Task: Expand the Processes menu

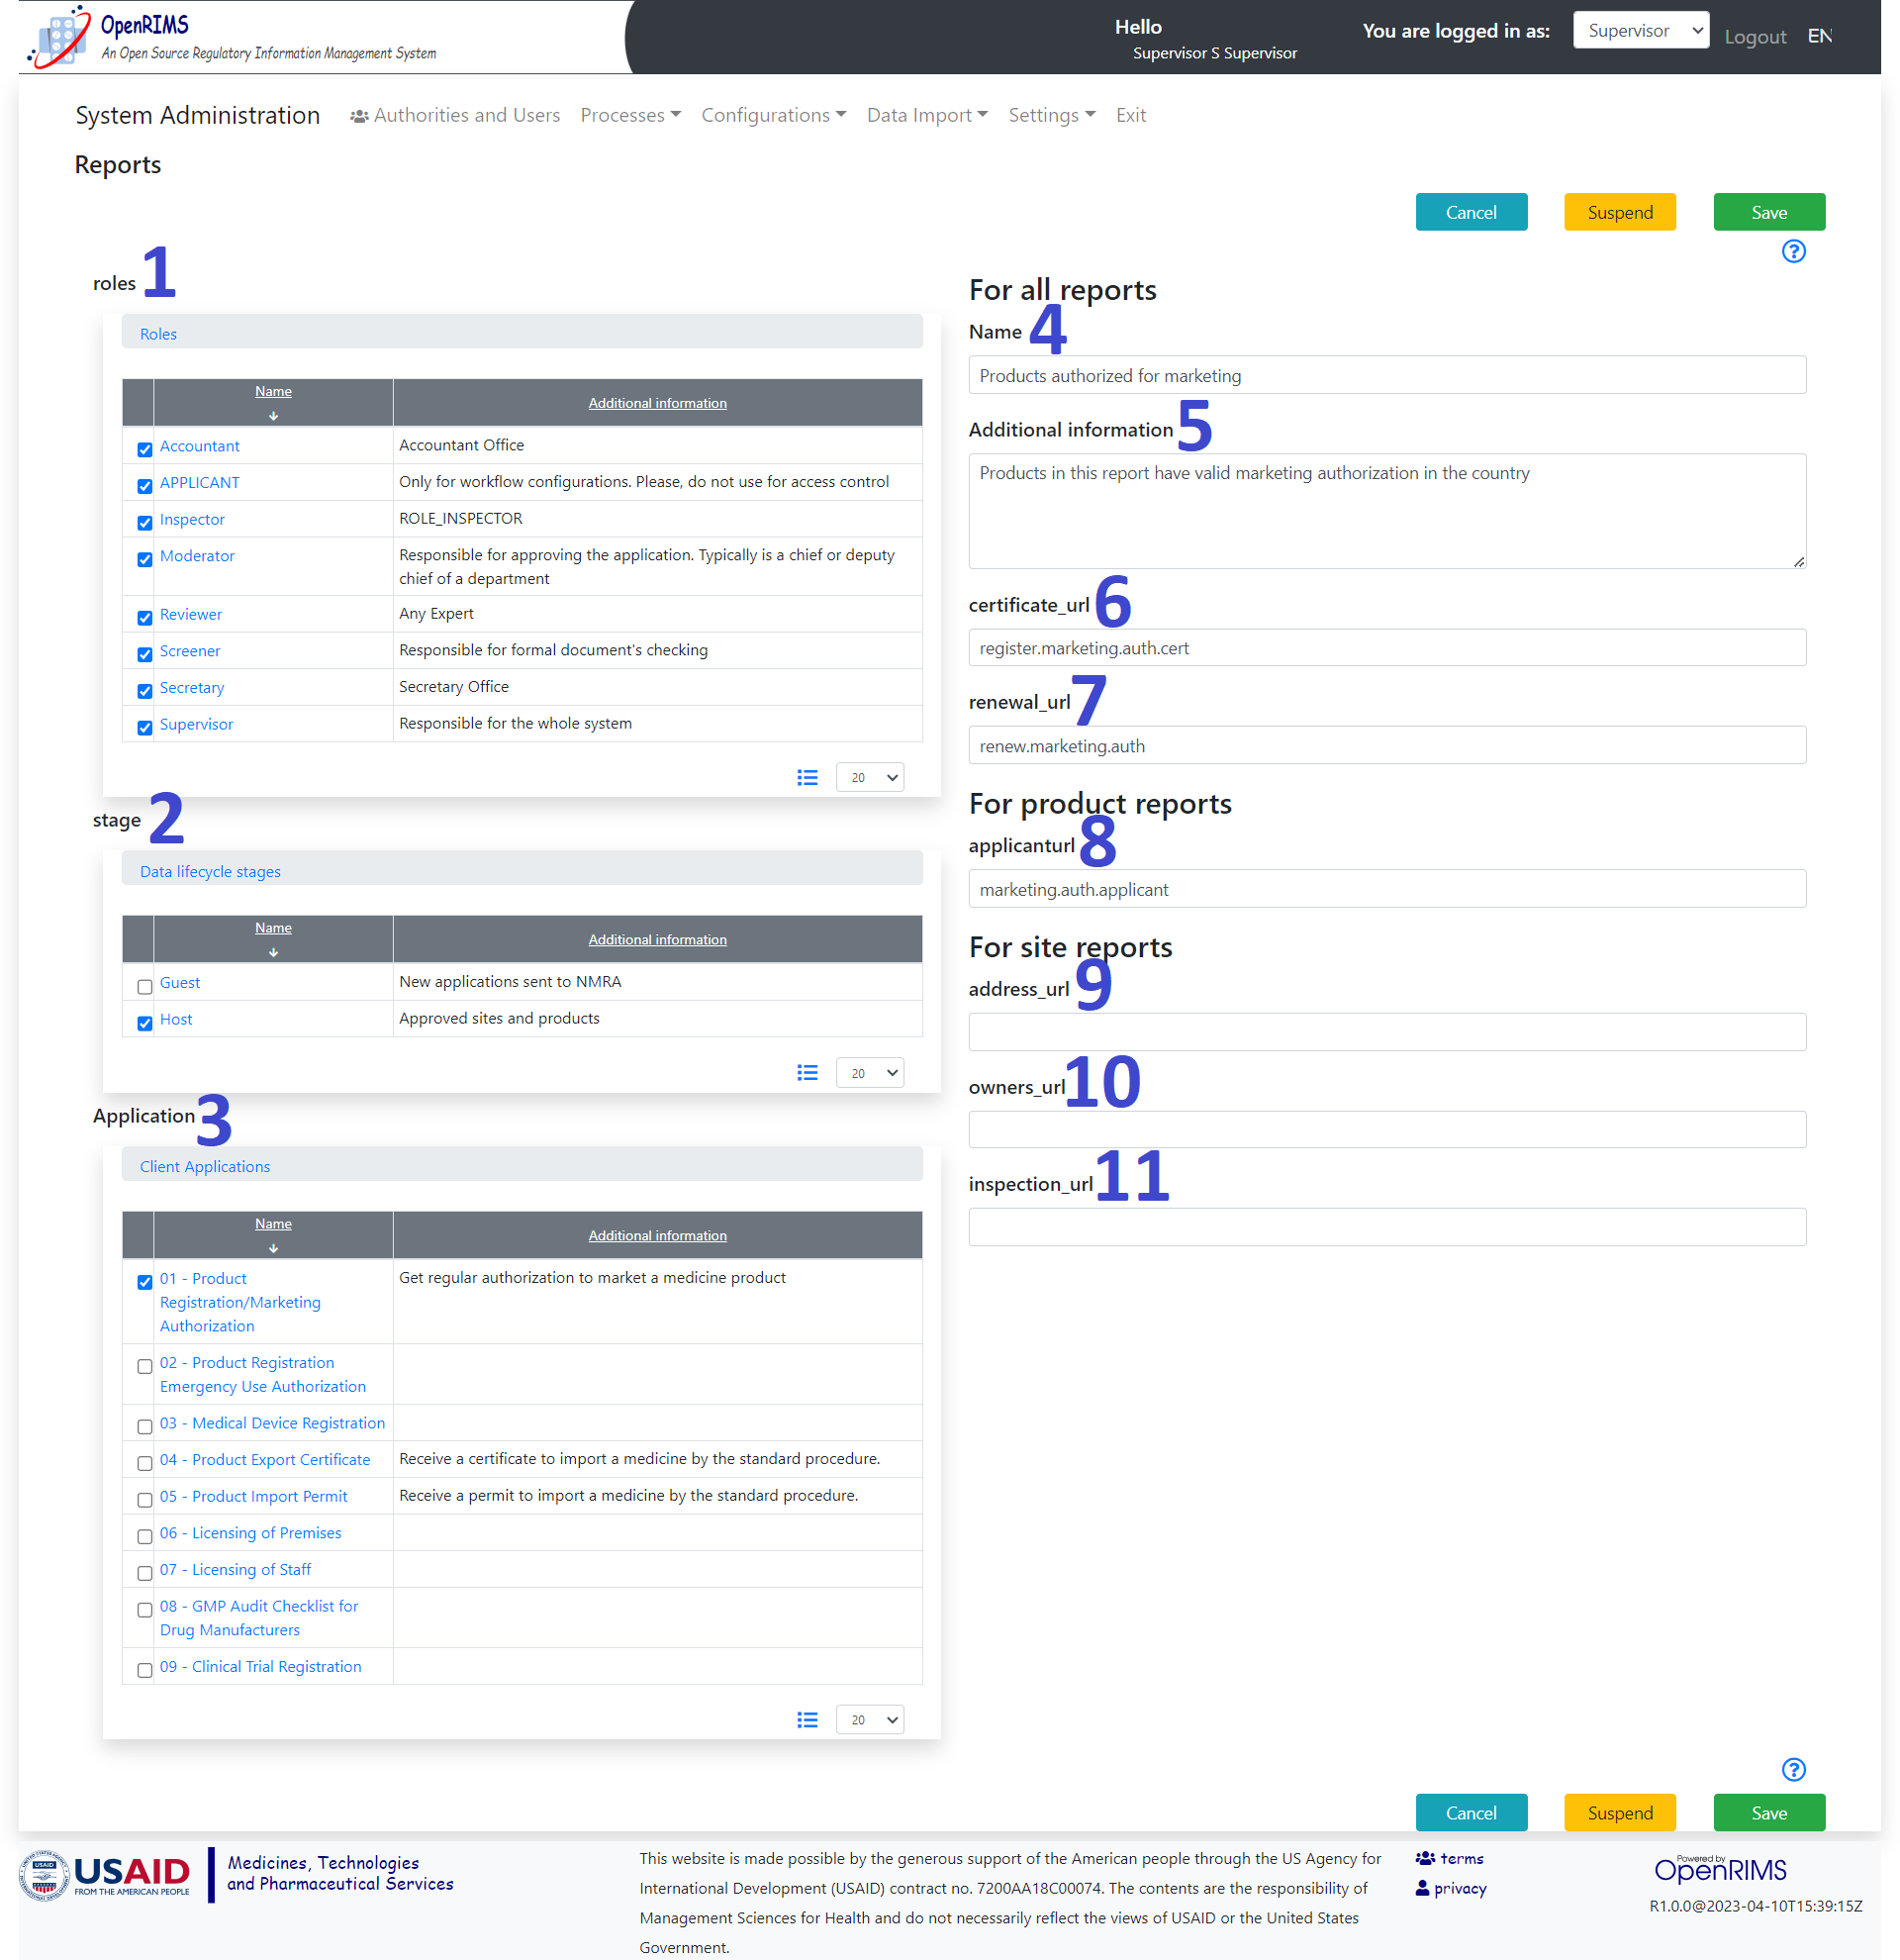Action: tap(629, 115)
